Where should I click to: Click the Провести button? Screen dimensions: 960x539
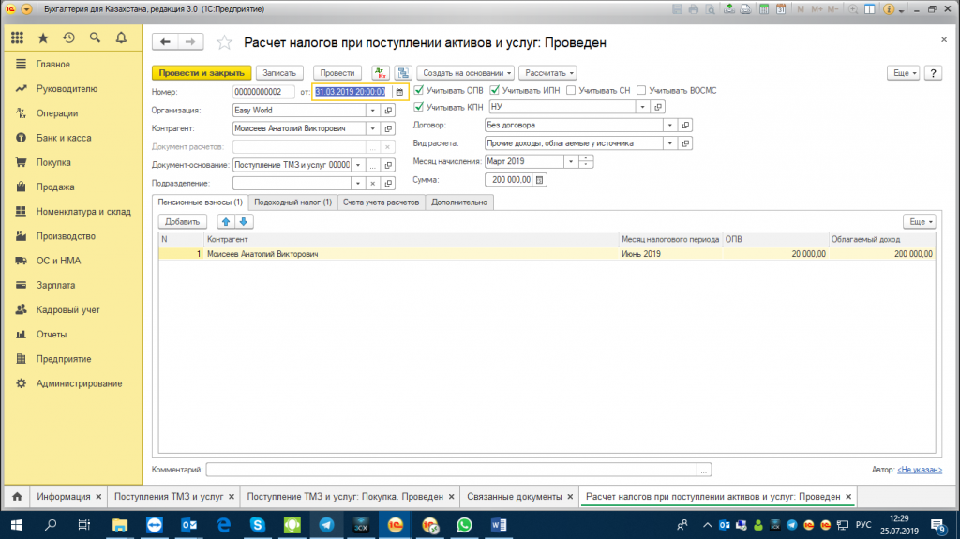pos(337,73)
